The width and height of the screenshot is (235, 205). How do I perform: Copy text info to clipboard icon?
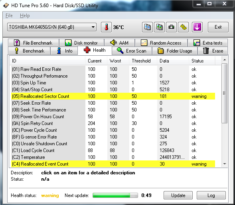(x=147, y=27)
